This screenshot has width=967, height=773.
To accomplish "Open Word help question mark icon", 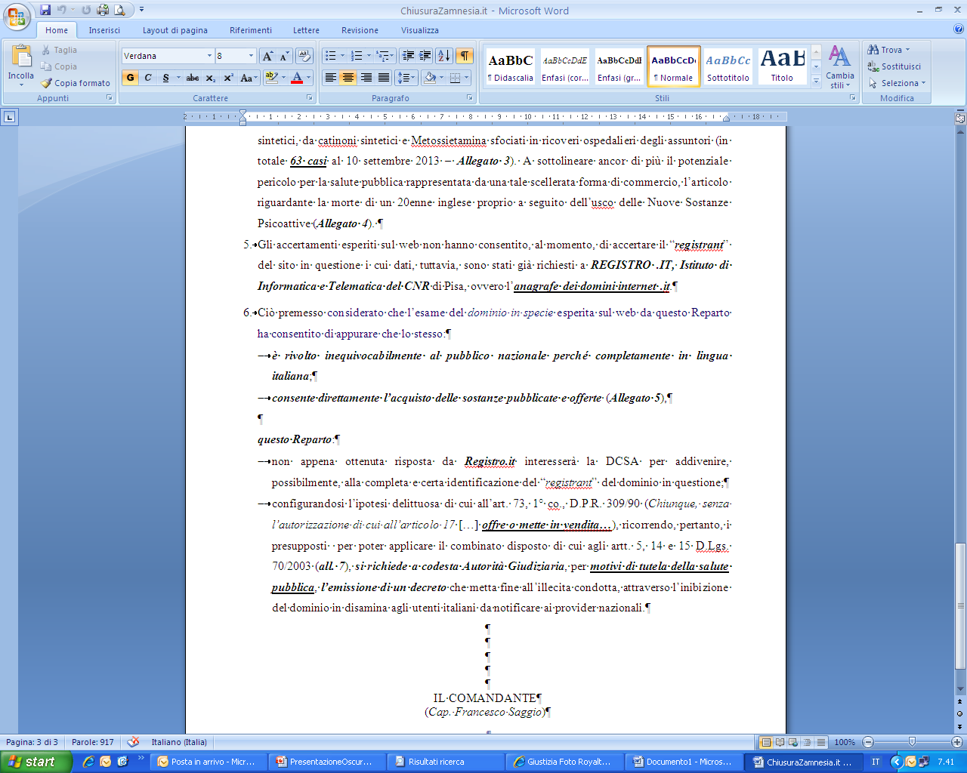I will pyautogui.click(x=959, y=29).
